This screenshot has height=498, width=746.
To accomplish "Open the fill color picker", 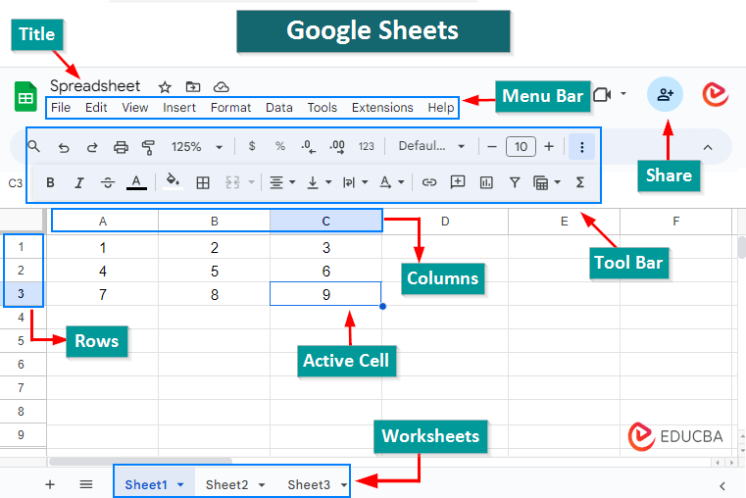I will coord(174,182).
